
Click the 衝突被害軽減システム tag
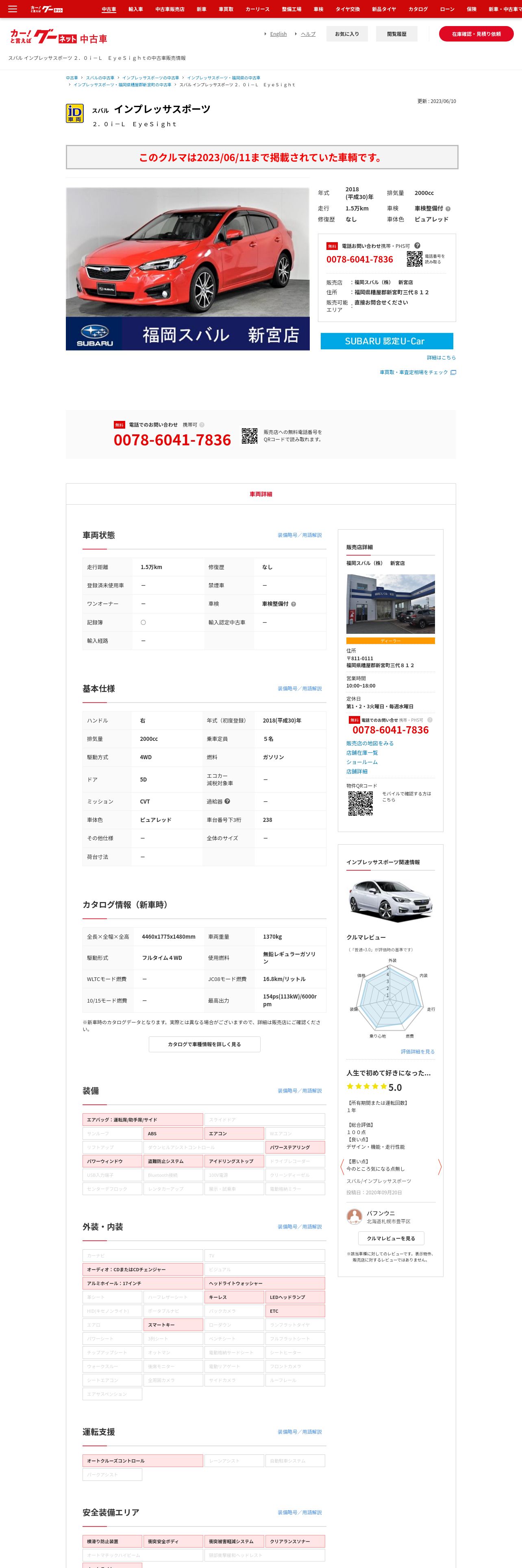(x=234, y=1541)
